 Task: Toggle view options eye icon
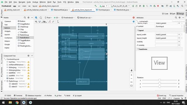36,22
